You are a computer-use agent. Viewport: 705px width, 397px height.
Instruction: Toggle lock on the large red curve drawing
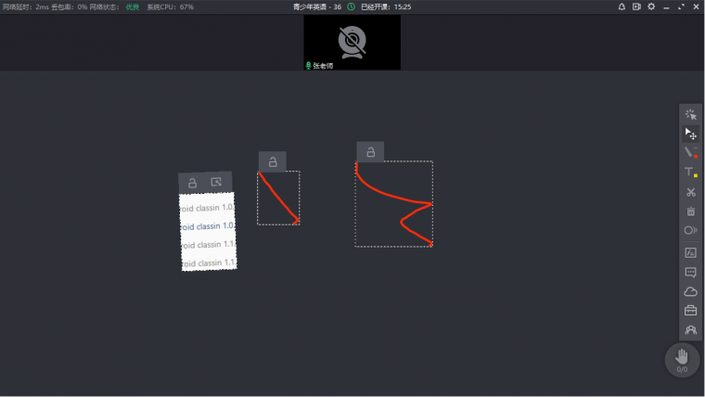coord(370,152)
